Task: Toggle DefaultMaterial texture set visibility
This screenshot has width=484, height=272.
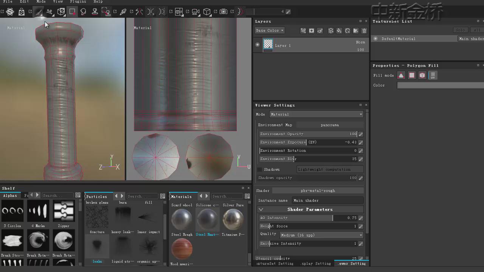Action: point(375,39)
